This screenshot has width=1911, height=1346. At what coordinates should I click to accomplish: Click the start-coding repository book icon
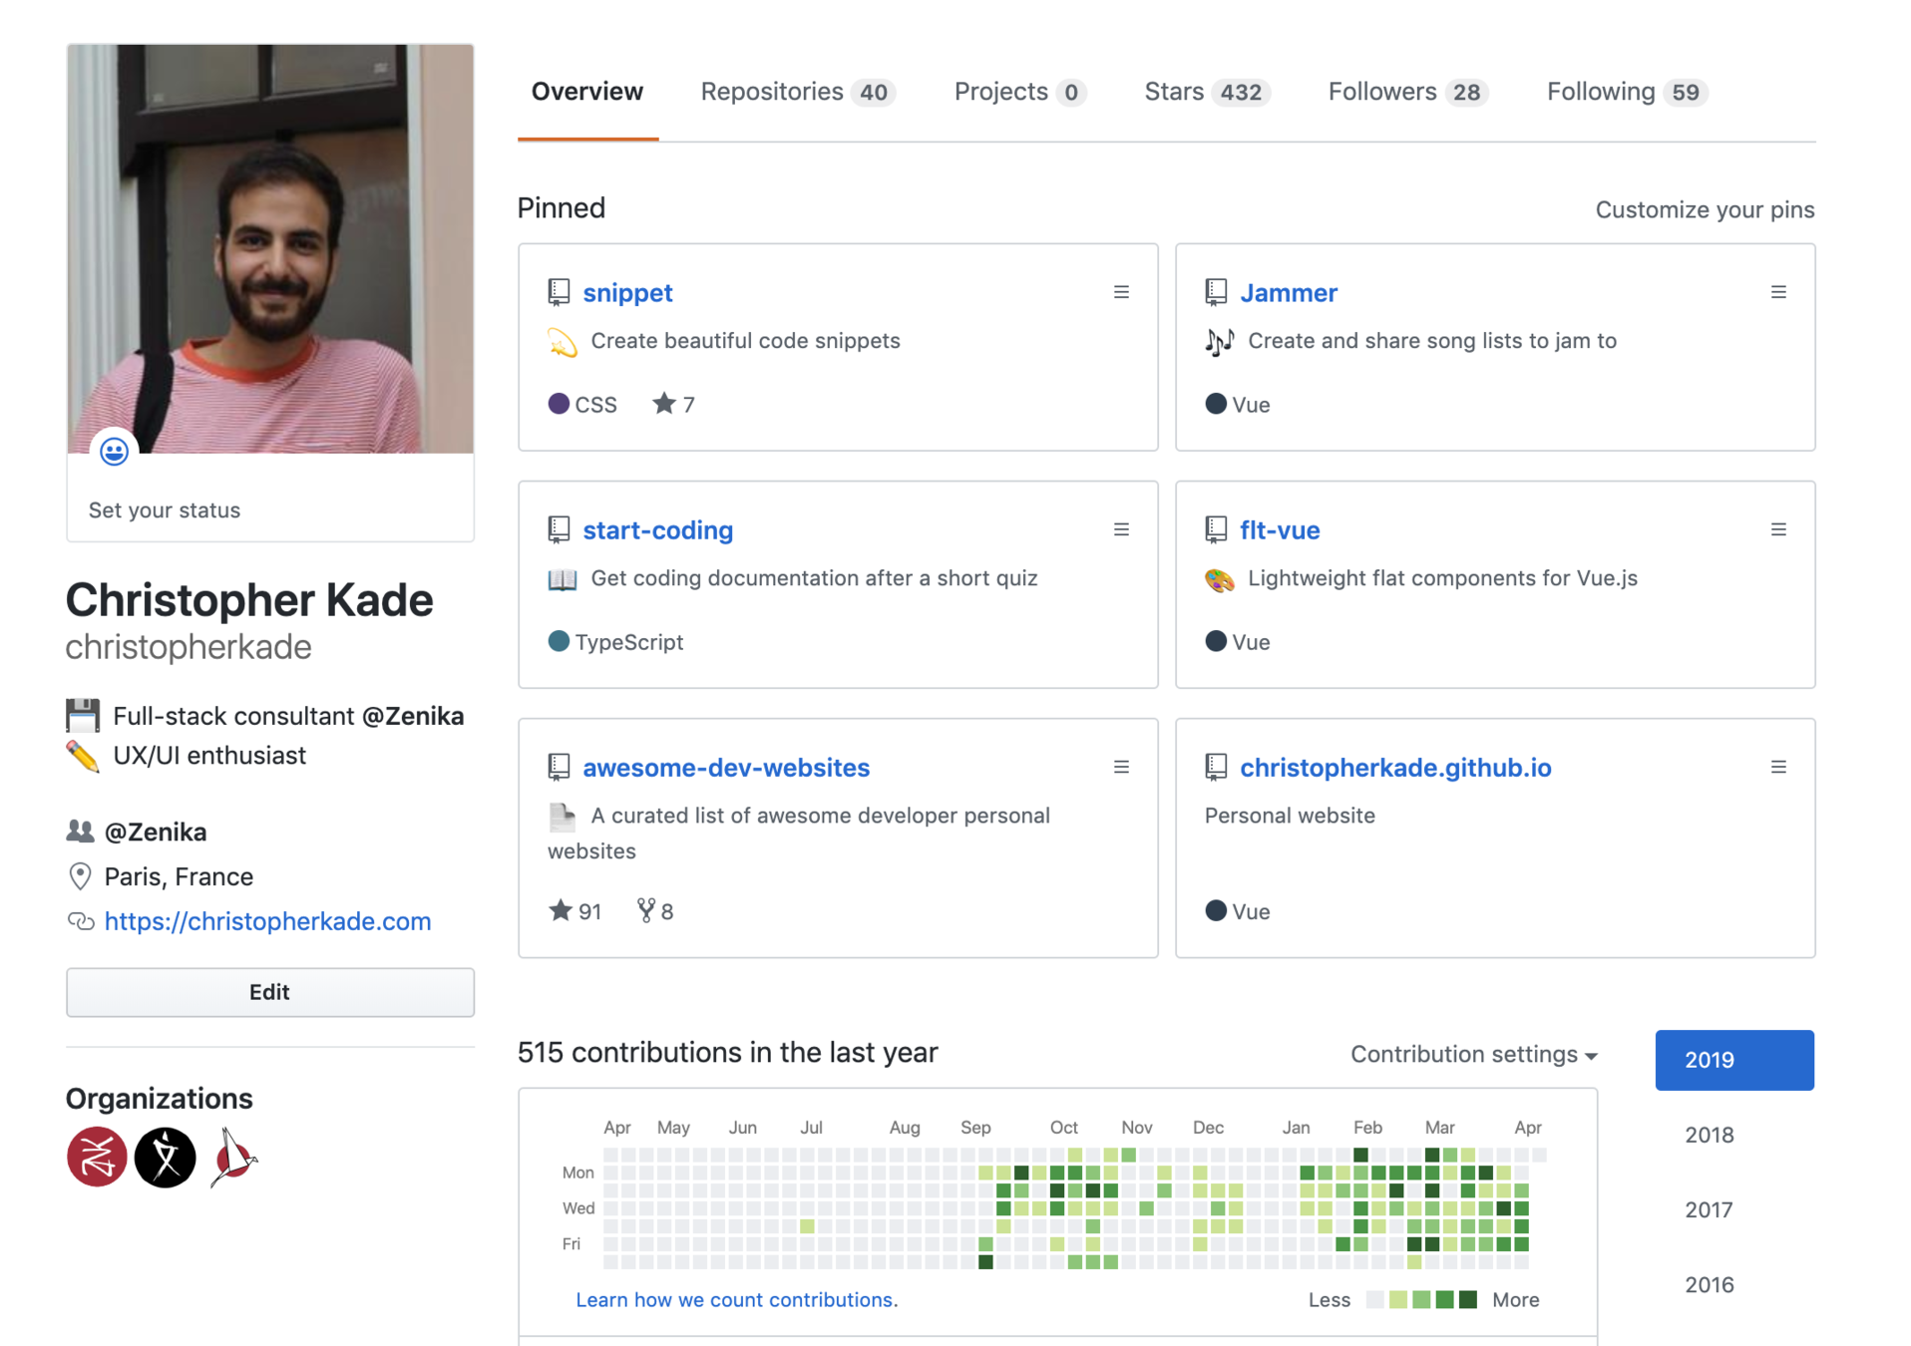point(559,529)
